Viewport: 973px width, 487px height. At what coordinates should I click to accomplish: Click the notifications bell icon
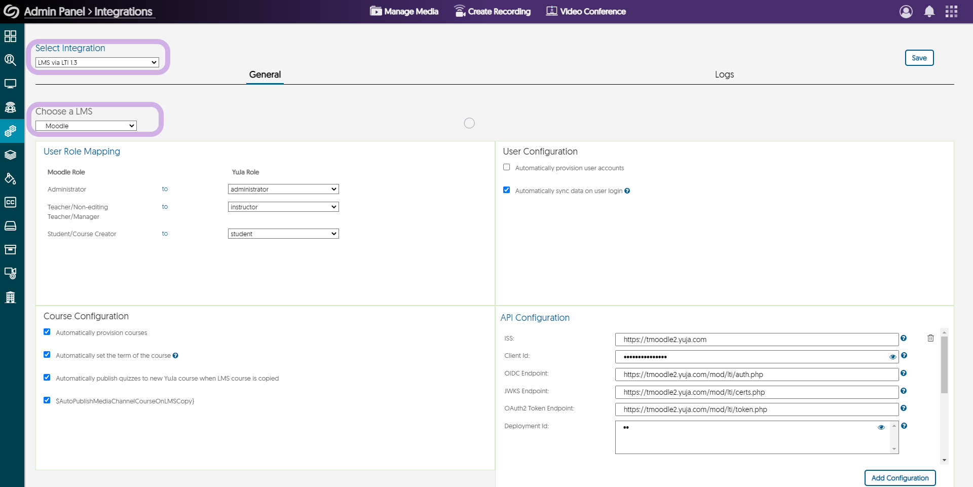coord(929,12)
